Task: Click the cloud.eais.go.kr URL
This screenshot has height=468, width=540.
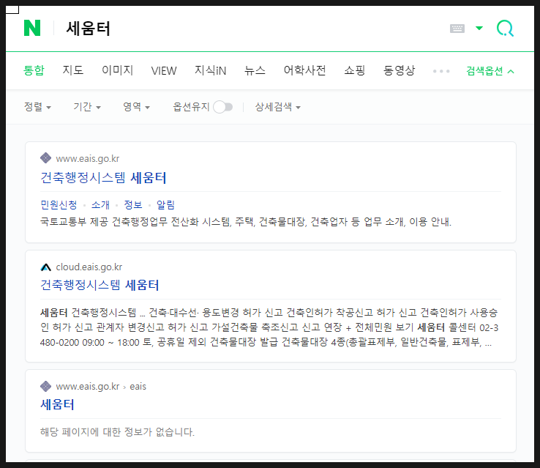Action: (89, 267)
